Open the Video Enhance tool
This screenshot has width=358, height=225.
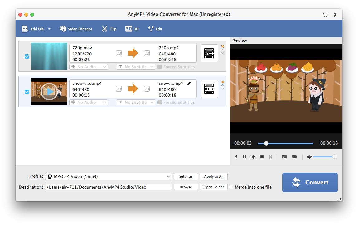tap(76, 29)
